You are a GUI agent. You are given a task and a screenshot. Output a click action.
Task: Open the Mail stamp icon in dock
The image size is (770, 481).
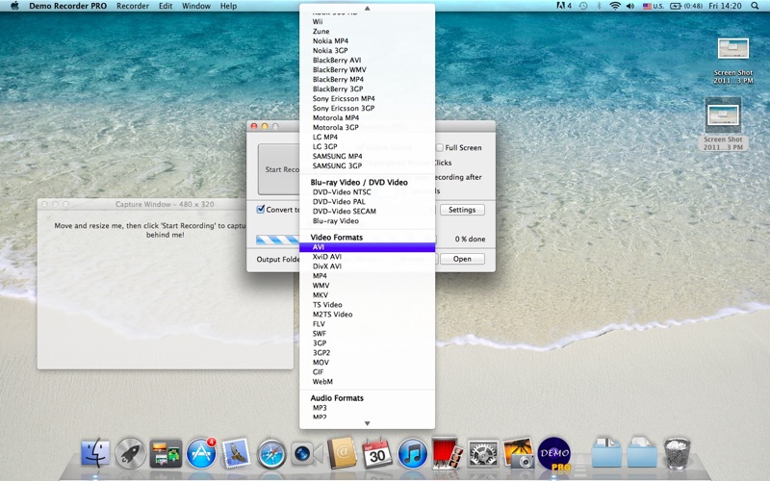pos(236,452)
